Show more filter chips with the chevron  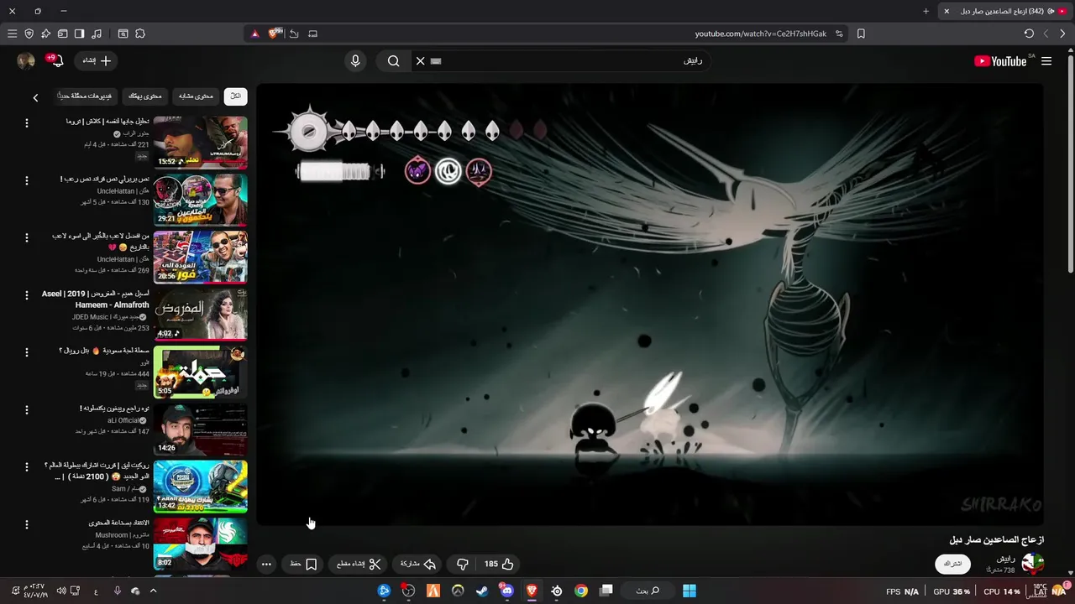35,97
